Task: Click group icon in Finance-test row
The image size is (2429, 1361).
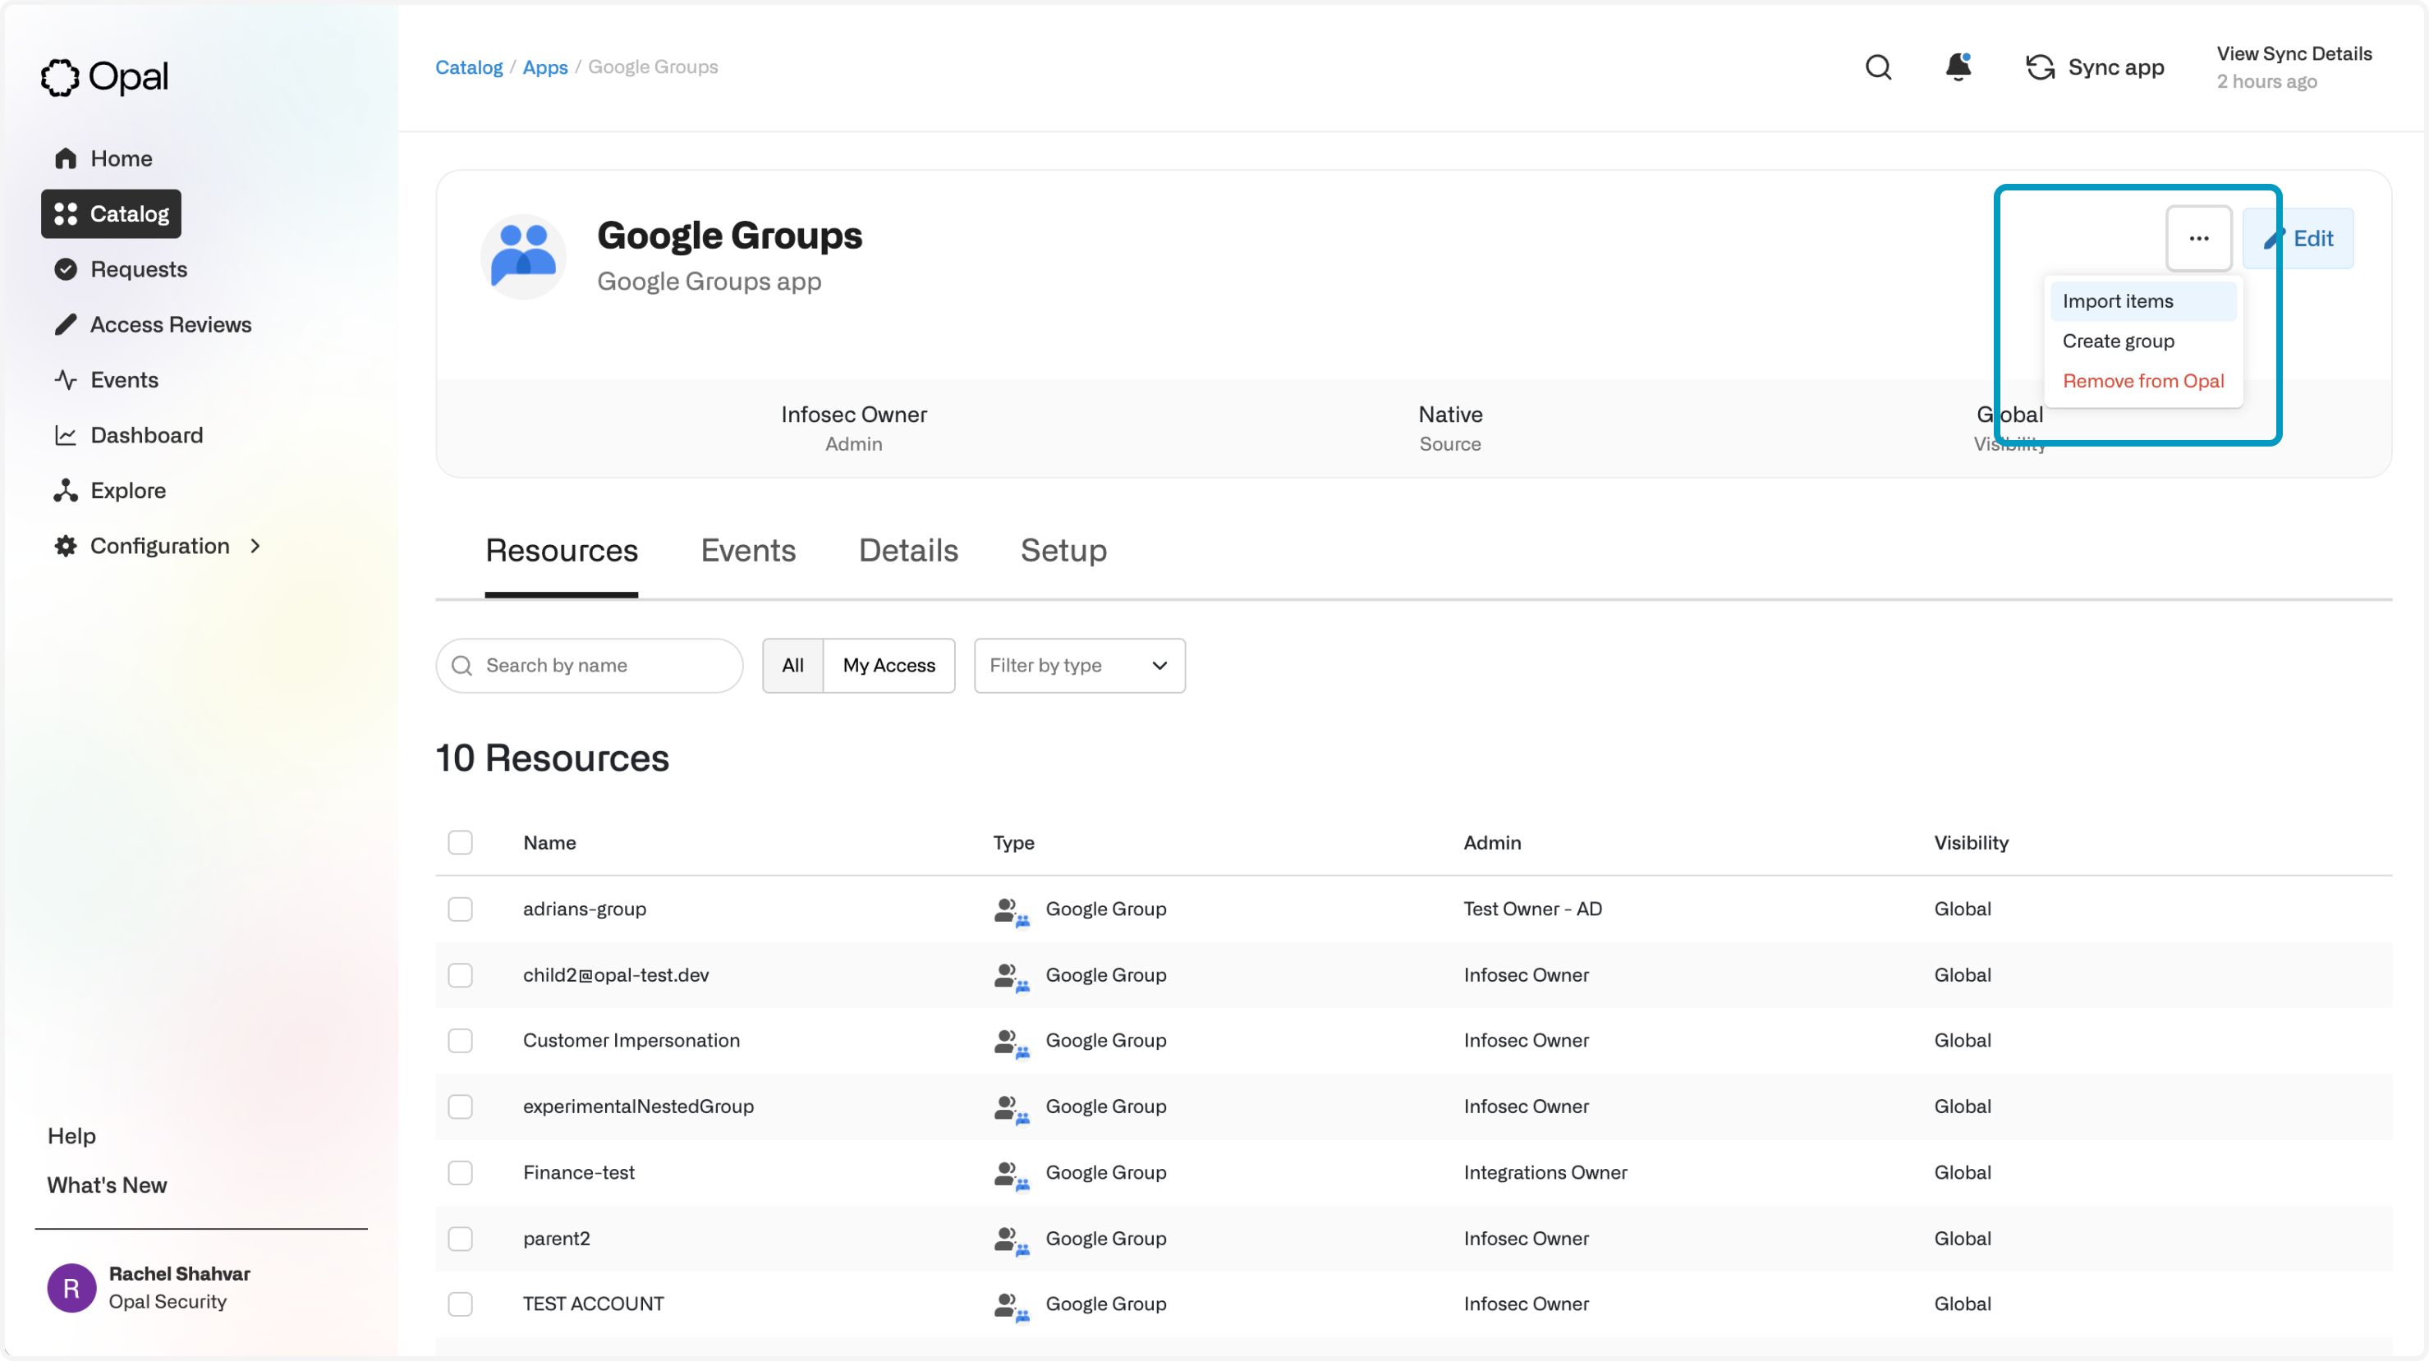Action: click(1011, 1175)
